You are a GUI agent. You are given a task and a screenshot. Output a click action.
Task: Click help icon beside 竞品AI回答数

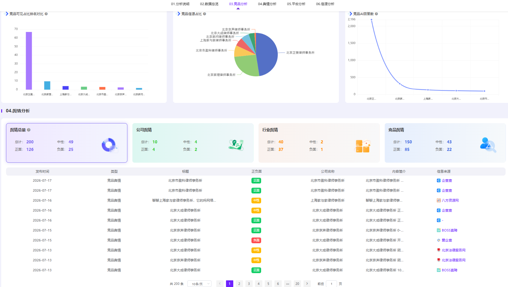click(x=376, y=14)
